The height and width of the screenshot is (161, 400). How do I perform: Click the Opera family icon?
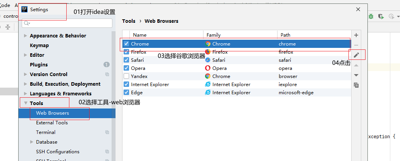click(208, 68)
